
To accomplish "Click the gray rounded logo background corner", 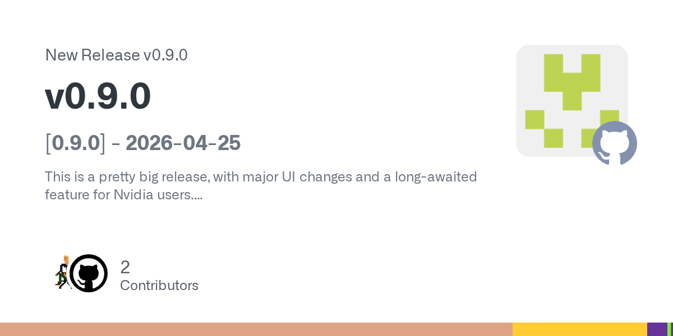I will (x=524, y=53).
